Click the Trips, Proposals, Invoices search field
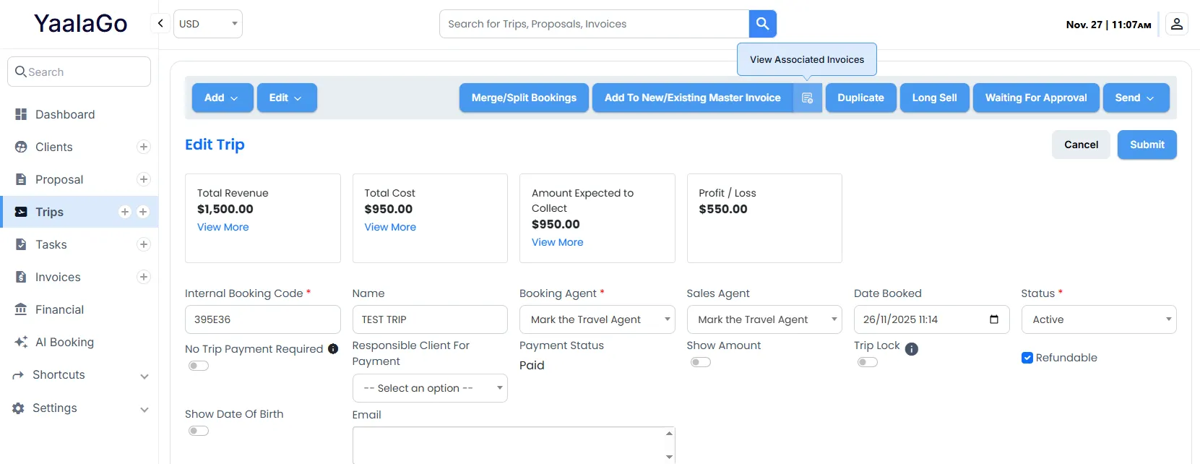The height and width of the screenshot is (464, 1200). [x=595, y=24]
